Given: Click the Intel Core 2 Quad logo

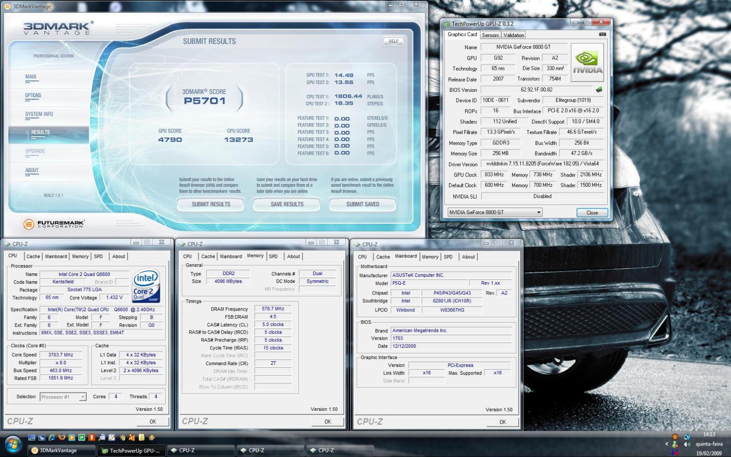Looking at the screenshot, I should click(x=146, y=286).
